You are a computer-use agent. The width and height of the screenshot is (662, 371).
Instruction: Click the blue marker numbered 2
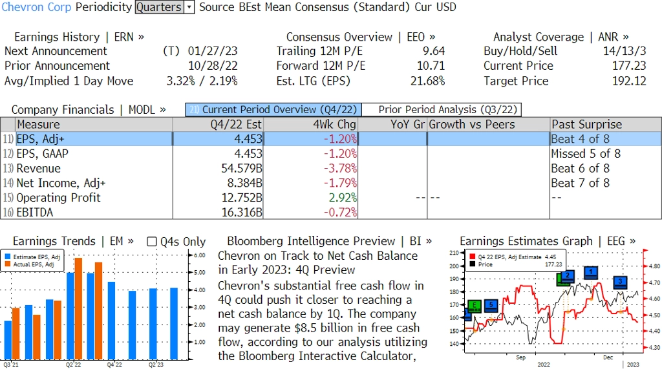coord(568,276)
